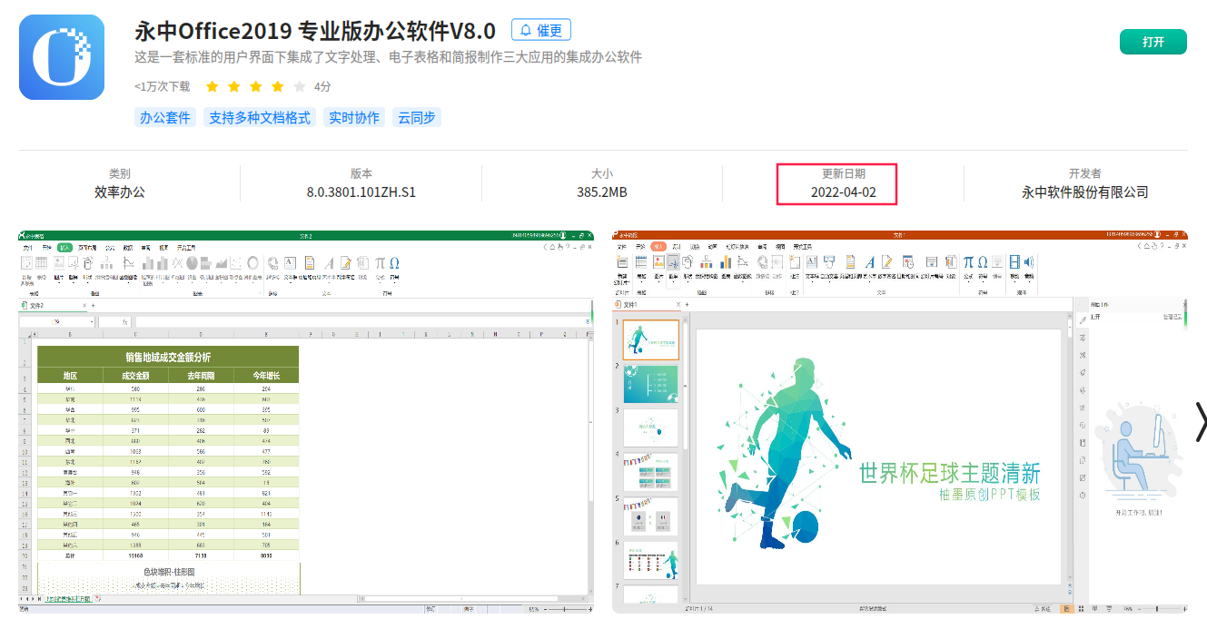Viewport: 1207px width, 619px height.
Task: Select the 办公套件 tag
Action: [x=164, y=117]
